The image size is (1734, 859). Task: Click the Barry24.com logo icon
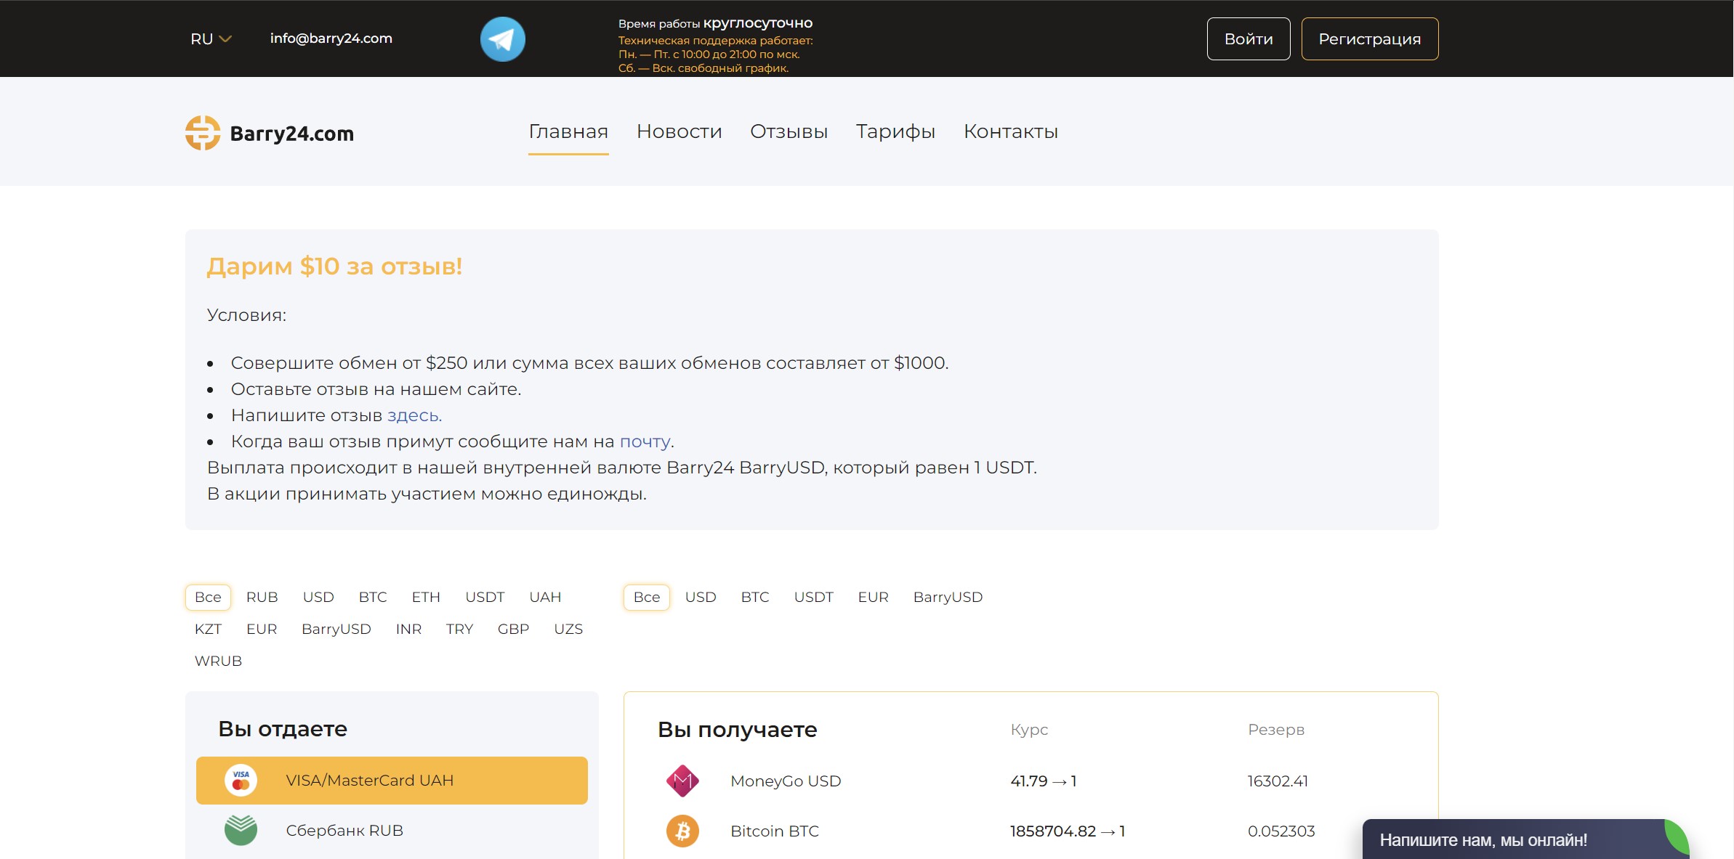click(x=203, y=133)
